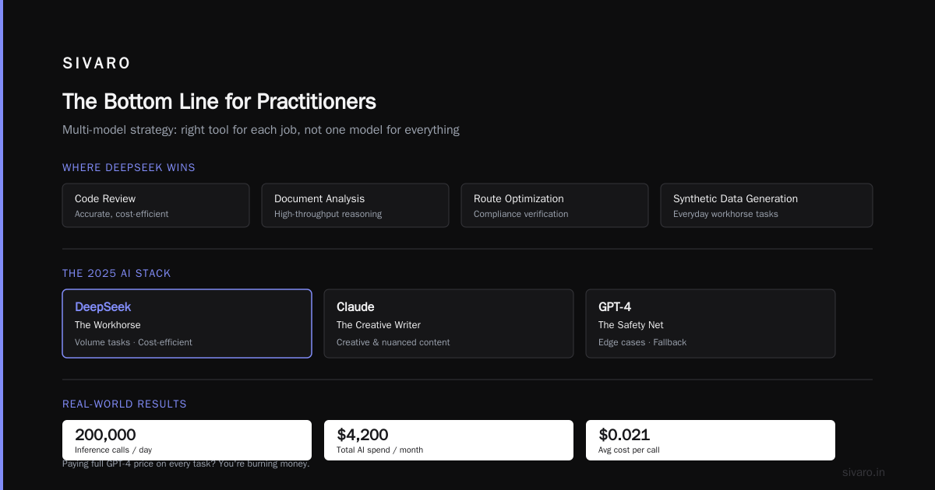Image resolution: width=935 pixels, height=490 pixels.
Task: Click the Avg cost per call label
Action: coord(629,450)
